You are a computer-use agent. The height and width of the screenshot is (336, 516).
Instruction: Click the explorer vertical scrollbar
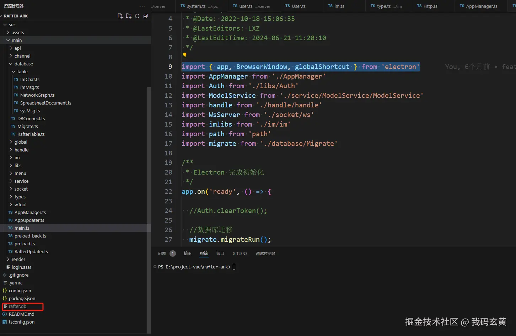pyautogui.click(x=149, y=210)
